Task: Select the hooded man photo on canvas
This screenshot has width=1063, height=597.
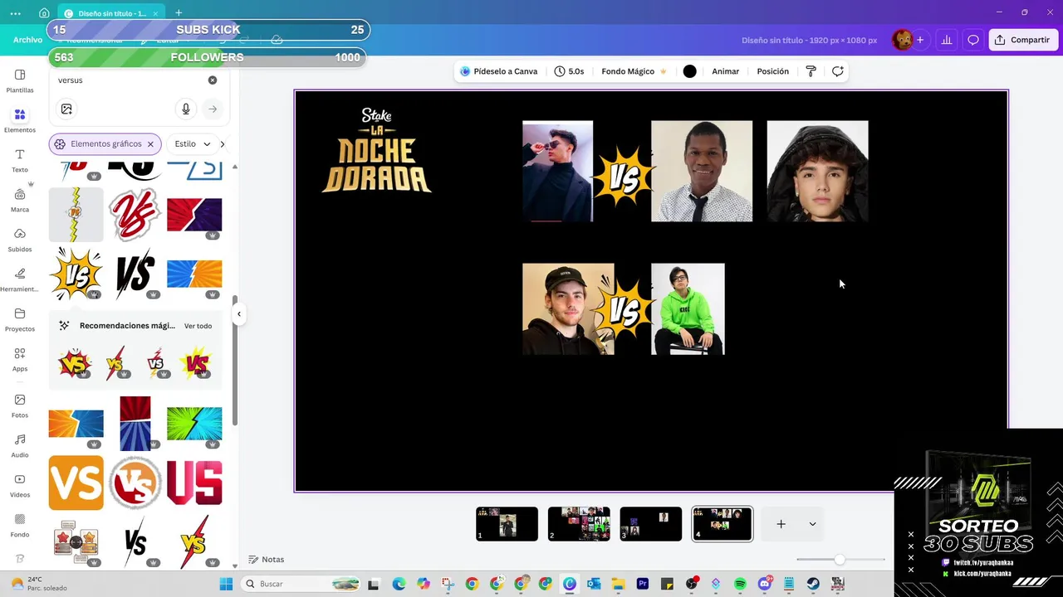Action: pyautogui.click(x=818, y=172)
